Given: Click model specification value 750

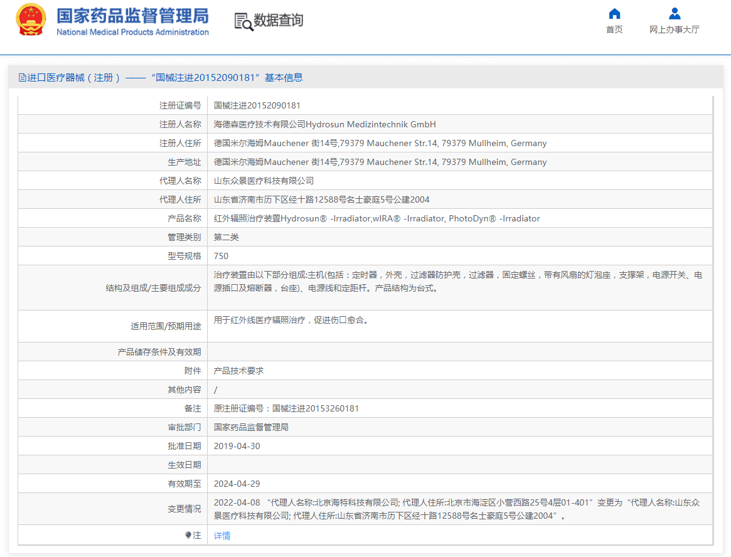Looking at the screenshot, I should coord(221,256).
